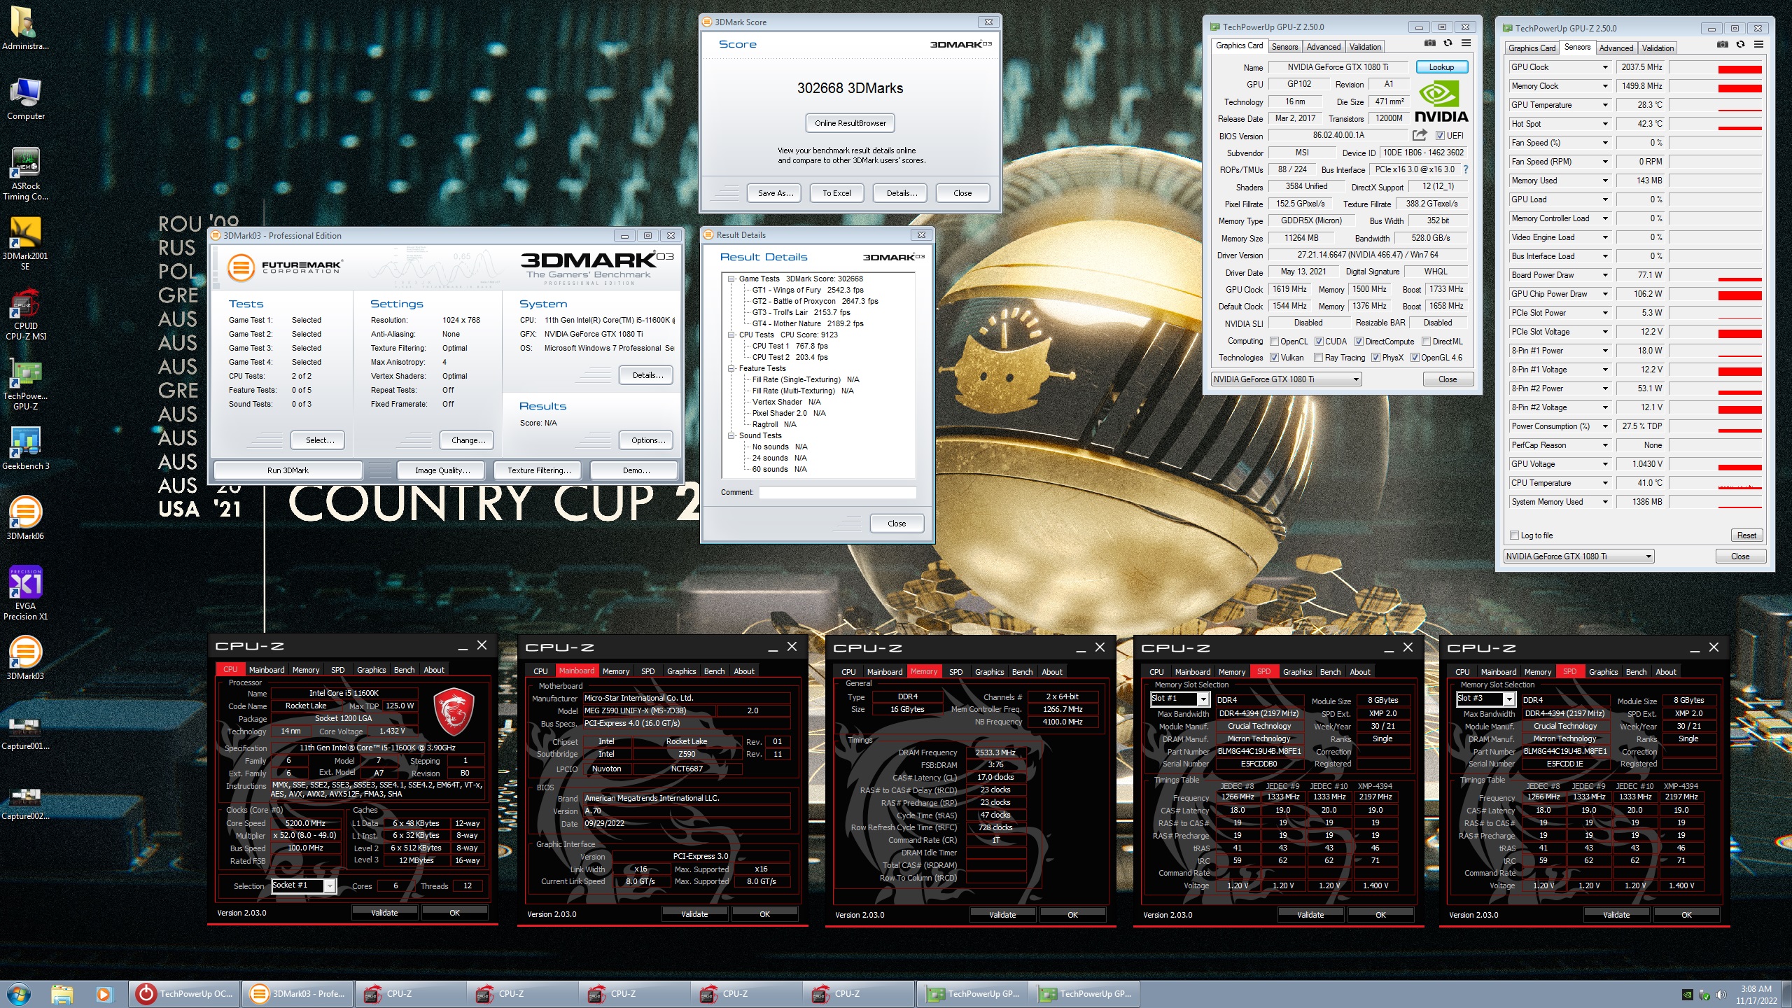Image resolution: width=1792 pixels, height=1008 pixels.
Task: Open the Computer desktop icon
Action: tap(25, 98)
